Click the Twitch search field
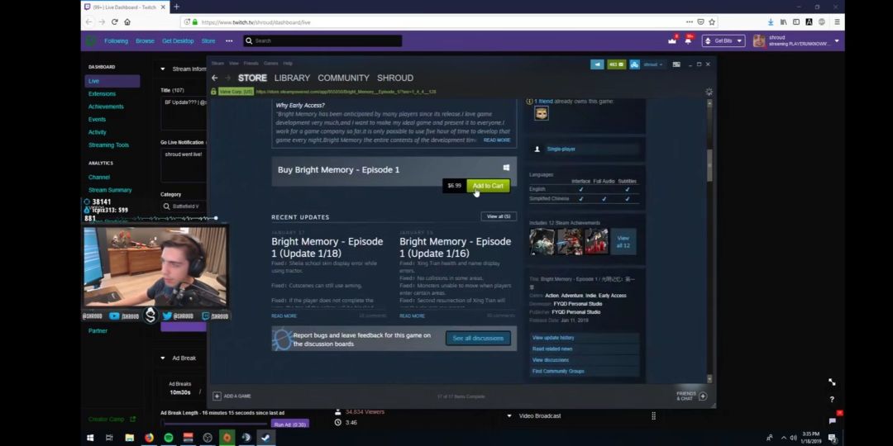The width and height of the screenshot is (893, 446). tap(323, 41)
